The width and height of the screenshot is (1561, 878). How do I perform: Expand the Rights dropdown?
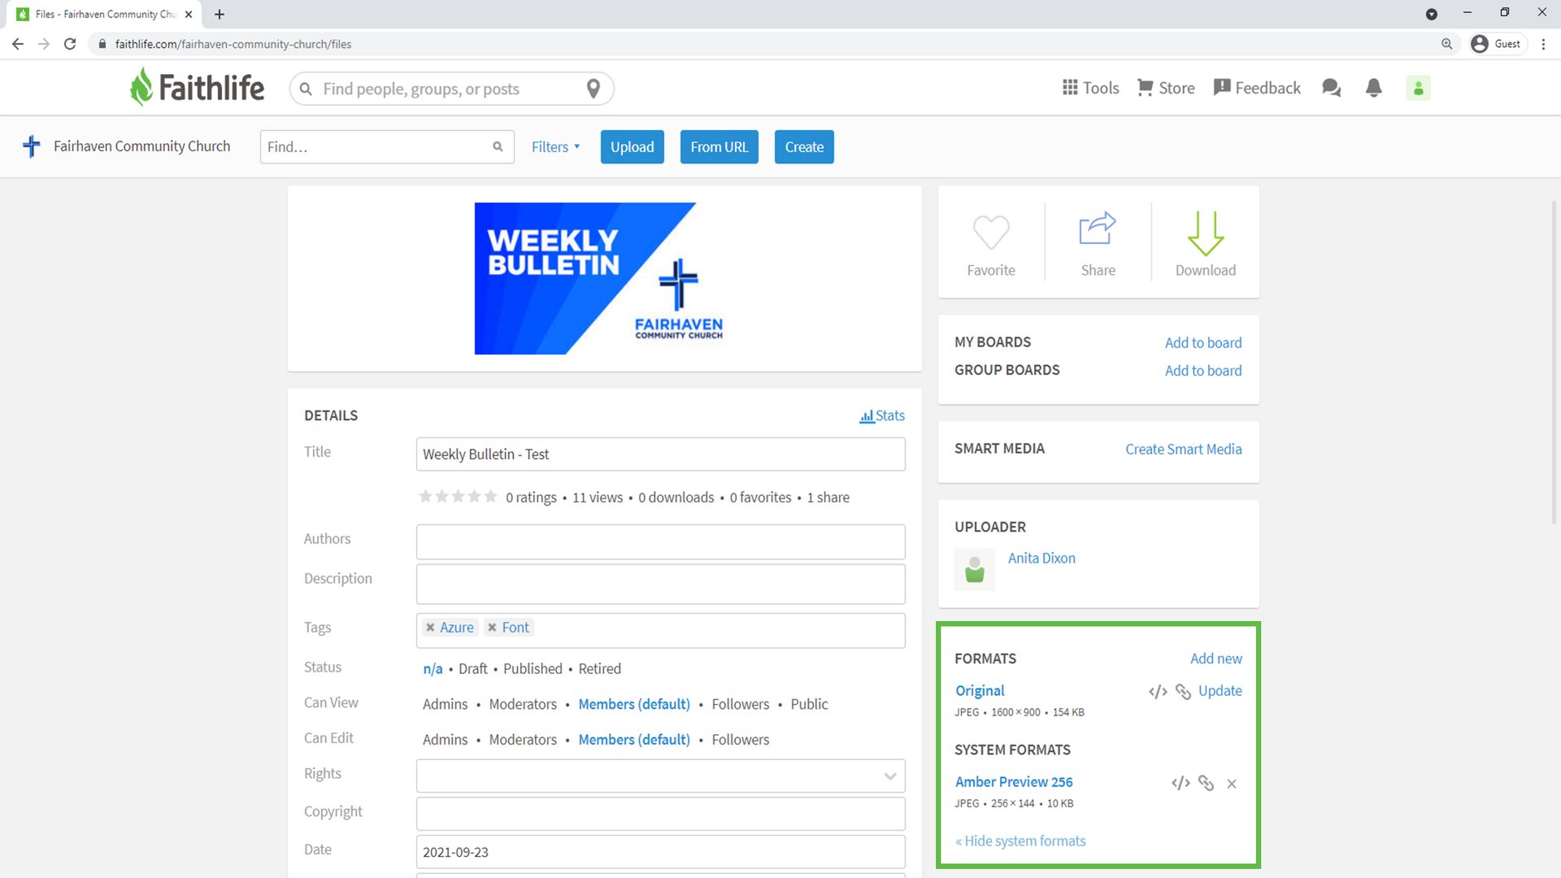tap(890, 776)
